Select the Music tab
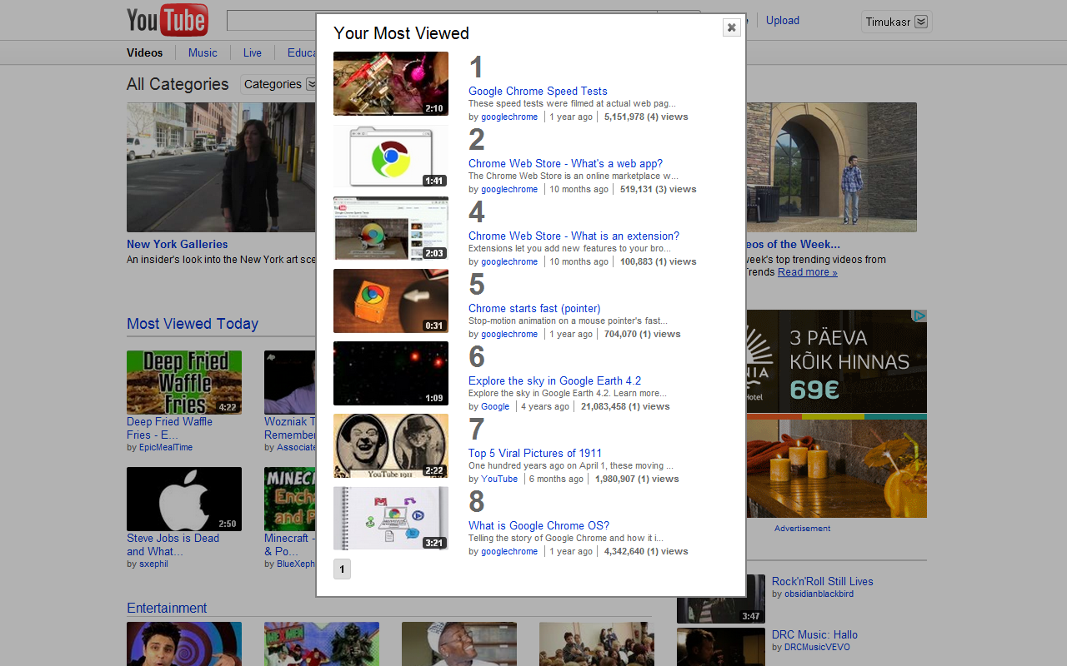This screenshot has width=1067, height=666. (x=203, y=52)
